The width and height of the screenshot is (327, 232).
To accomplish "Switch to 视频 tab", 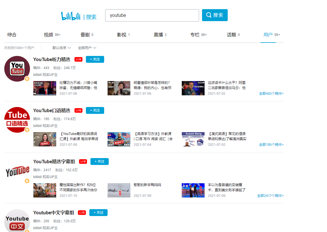I will 52,35.
